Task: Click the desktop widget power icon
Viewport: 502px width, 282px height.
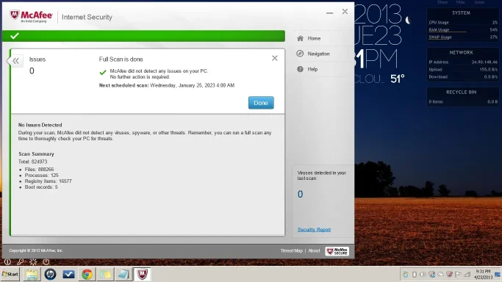Action: [x=46, y=262]
